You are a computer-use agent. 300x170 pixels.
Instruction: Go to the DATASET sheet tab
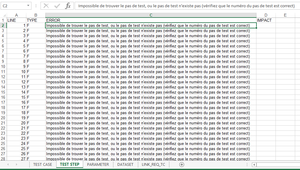(x=125, y=165)
